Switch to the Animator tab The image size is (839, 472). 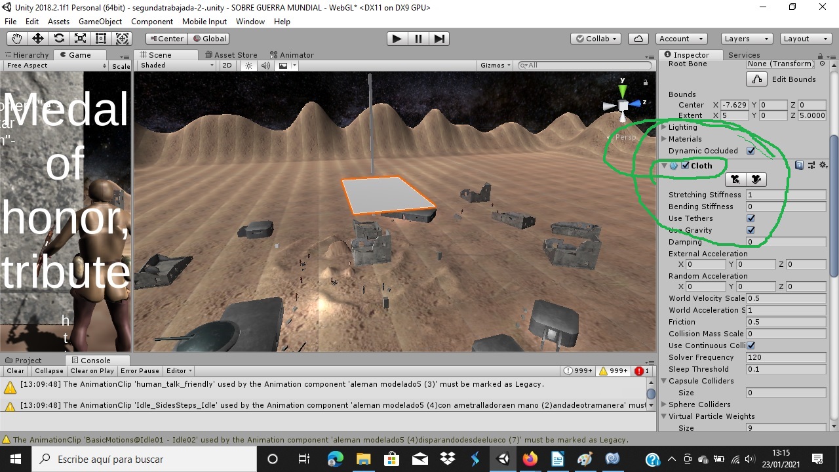pyautogui.click(x=292, y=55)
